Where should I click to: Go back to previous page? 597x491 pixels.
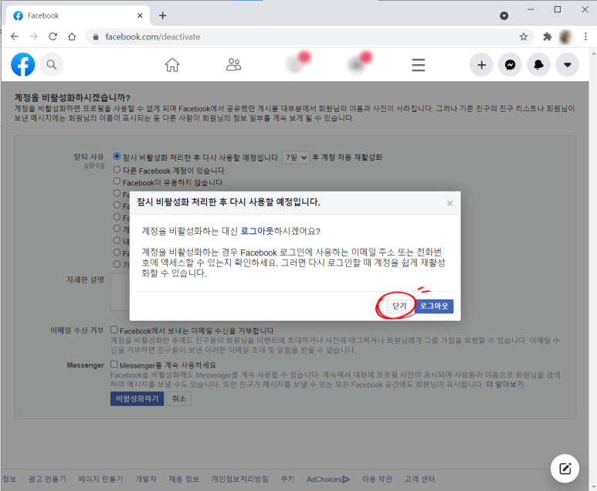[x=15, y=36]
